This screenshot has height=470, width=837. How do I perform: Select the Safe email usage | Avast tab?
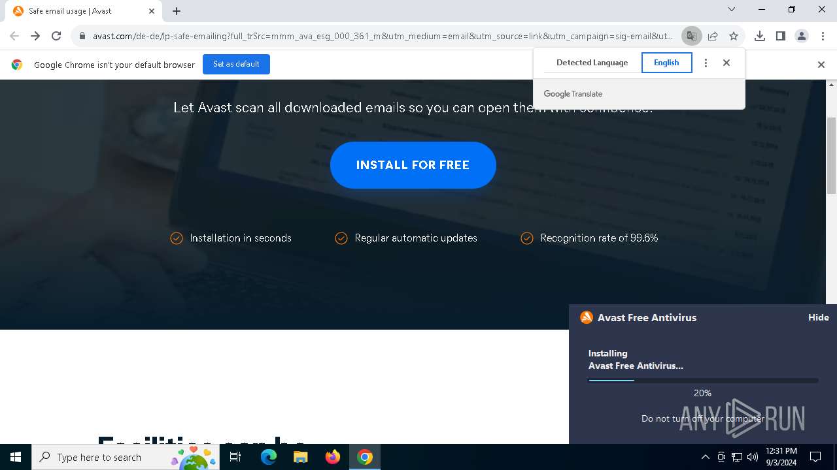(x=84, y=11)
